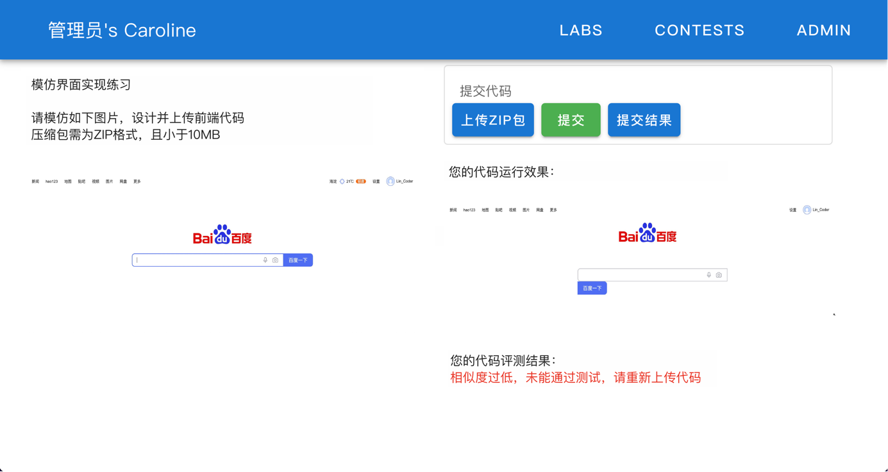Click 贴吧 in the reference image
This screenshot has height=472, width=888.
[81, 181]
